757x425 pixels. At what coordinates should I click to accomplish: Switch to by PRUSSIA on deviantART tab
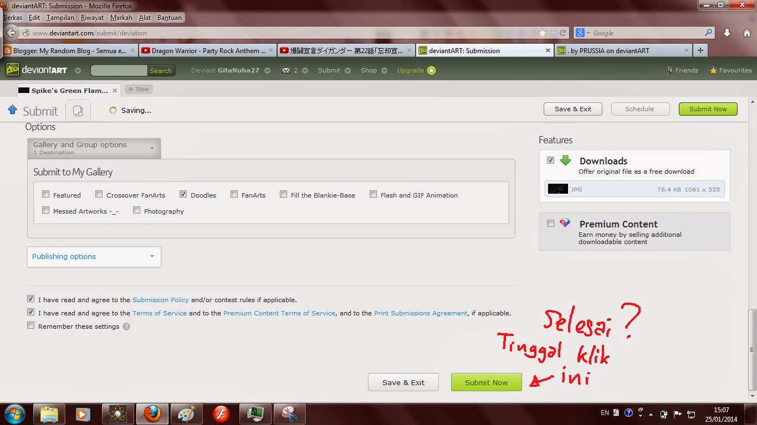coord(623,50)
